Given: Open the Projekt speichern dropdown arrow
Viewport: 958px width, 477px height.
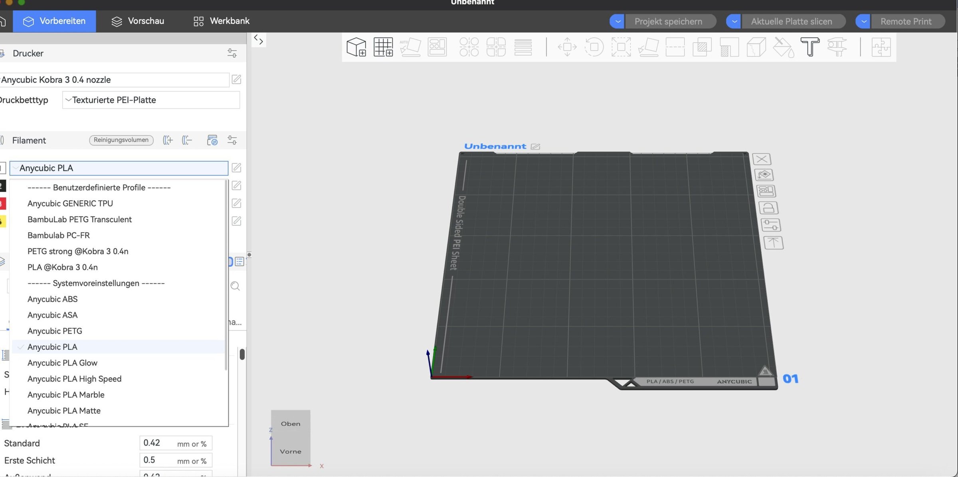Looking at the screenshot, I should point(617,22).
